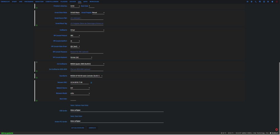The image size is (280, 135).
Task: Open the Plugins tab
Action: 64,2
